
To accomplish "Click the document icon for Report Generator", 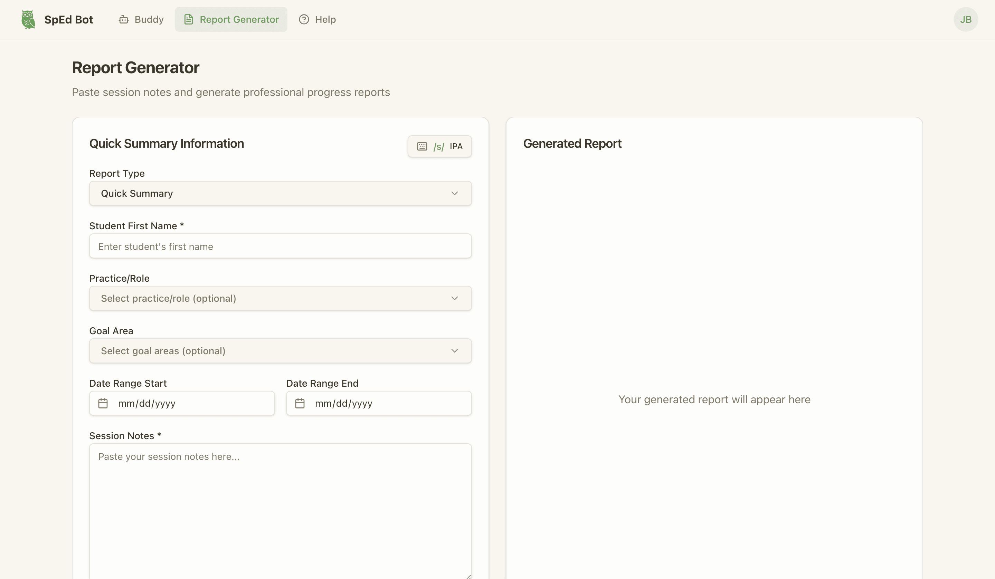I will point(188,19).
